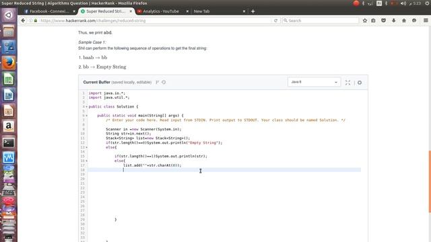
Task: Open LibreOffice Impress from launcher
Action: coord(9,111)
